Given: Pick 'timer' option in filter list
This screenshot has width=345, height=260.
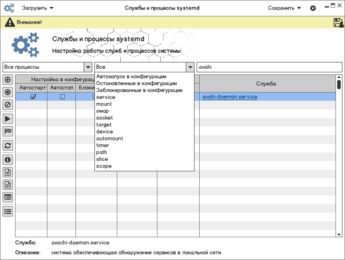Looking at the screenshot, I should point(103,145).
